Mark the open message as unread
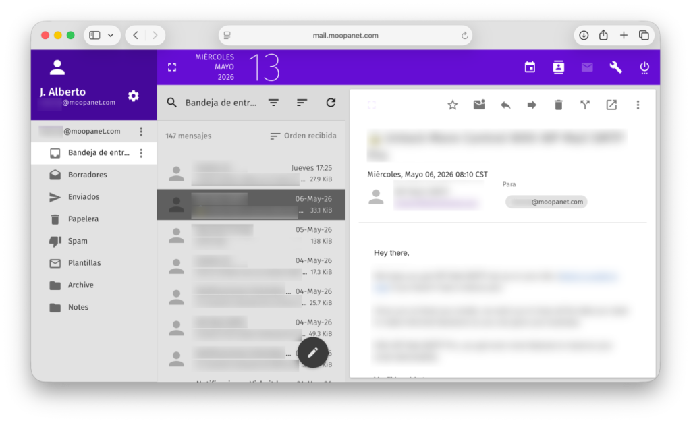This screenshot has width=691, height=423. [479, 105]
